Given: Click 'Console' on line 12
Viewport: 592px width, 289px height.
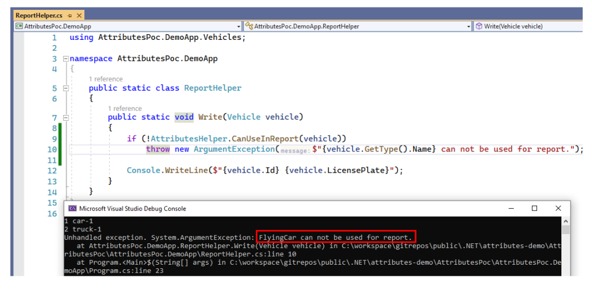Looking at the screenshot, I should pos(143,170).
